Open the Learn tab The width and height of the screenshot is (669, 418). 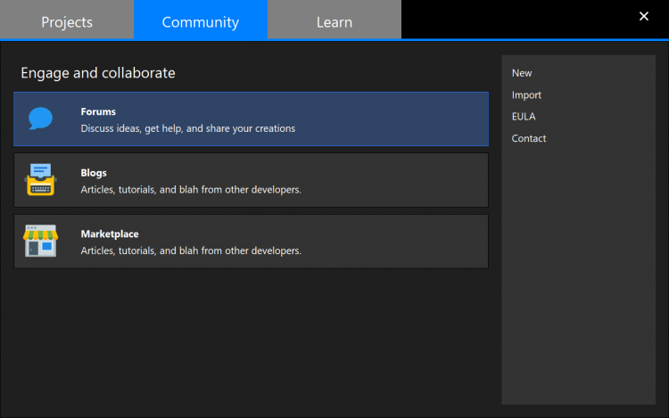[x=334, y=21]
